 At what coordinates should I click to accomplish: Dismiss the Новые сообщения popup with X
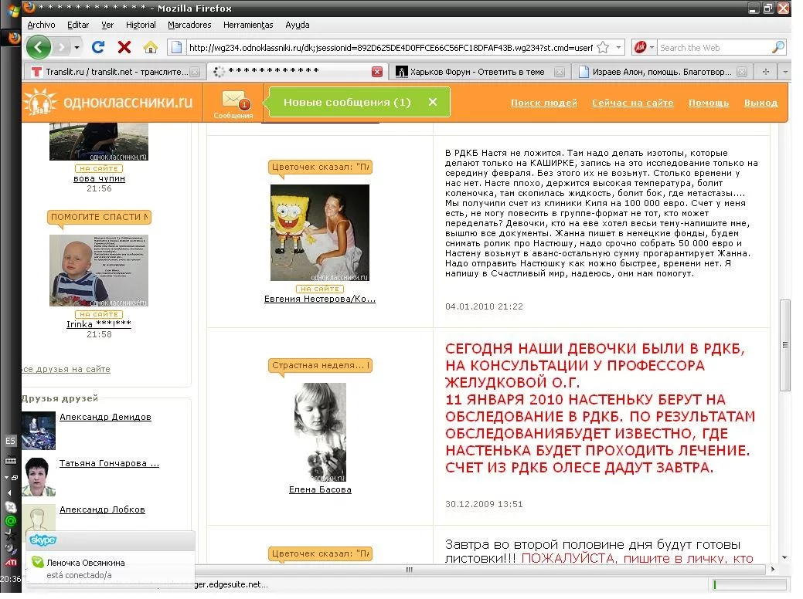(x=433, y=103)
